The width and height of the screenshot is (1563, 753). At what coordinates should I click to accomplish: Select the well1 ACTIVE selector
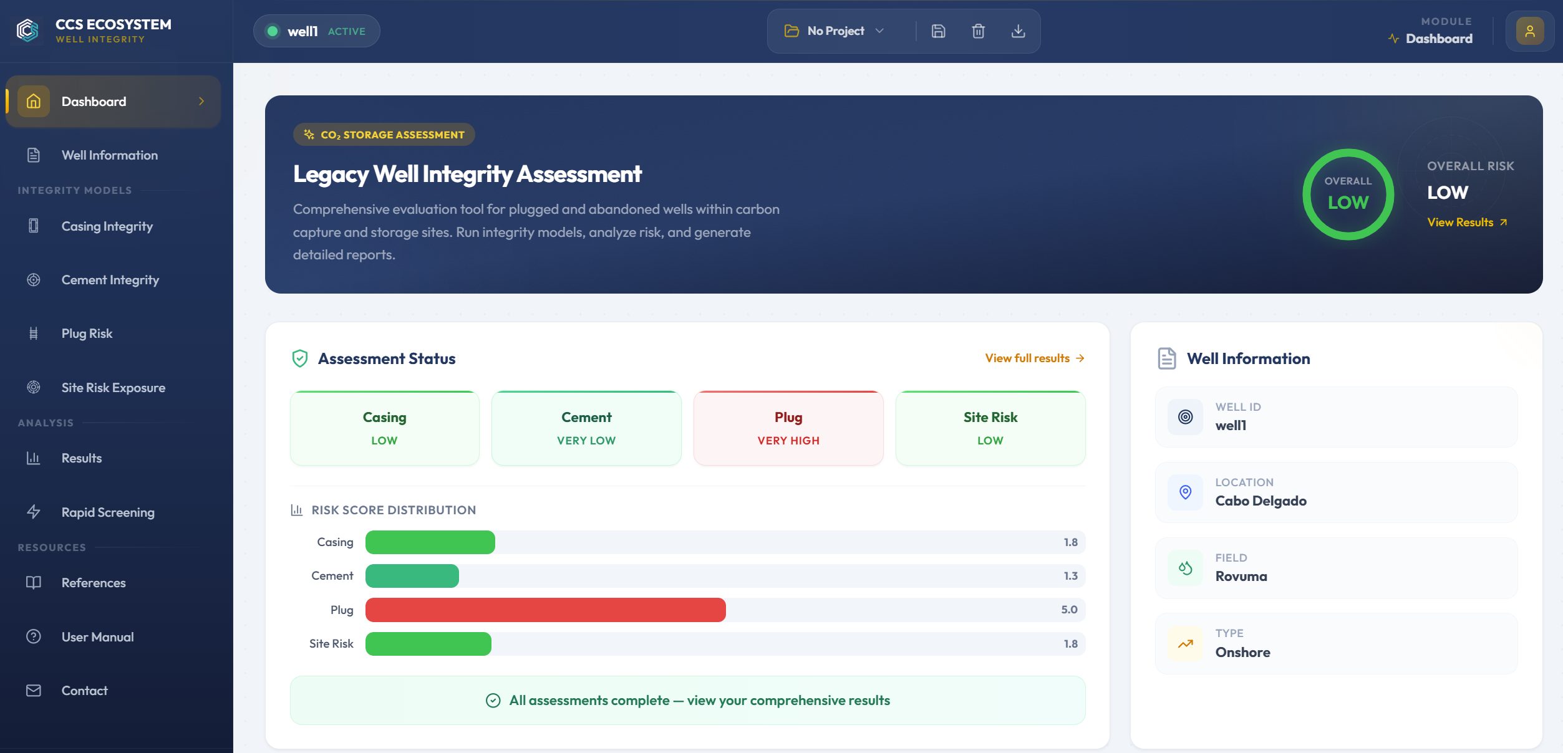pyautogui.click(x=316, y=30)
